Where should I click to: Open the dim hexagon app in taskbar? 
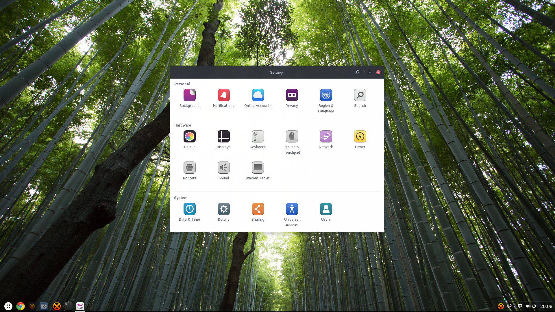pos(32,306)
